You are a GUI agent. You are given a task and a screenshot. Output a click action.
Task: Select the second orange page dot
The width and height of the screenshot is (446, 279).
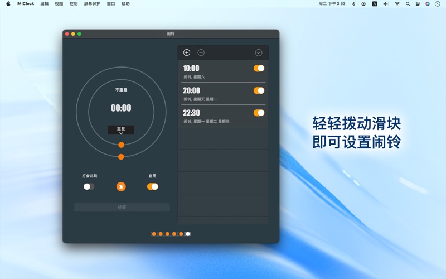pyautogui.click(x=161, y=234)
